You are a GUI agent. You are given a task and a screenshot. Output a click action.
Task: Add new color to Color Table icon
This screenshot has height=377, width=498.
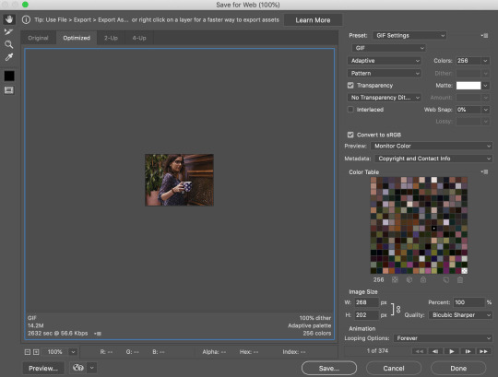(446, 279)
